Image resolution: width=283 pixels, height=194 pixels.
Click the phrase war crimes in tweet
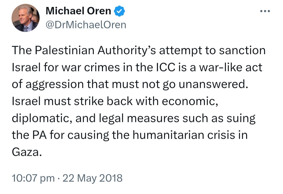91,67
